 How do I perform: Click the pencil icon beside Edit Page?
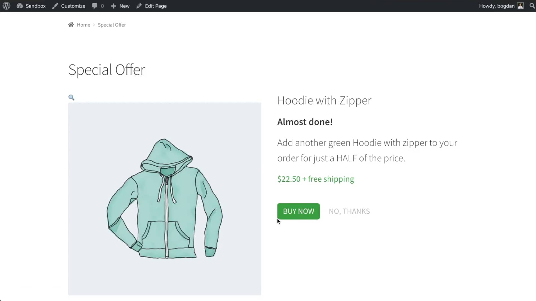(x=139, y=6)
